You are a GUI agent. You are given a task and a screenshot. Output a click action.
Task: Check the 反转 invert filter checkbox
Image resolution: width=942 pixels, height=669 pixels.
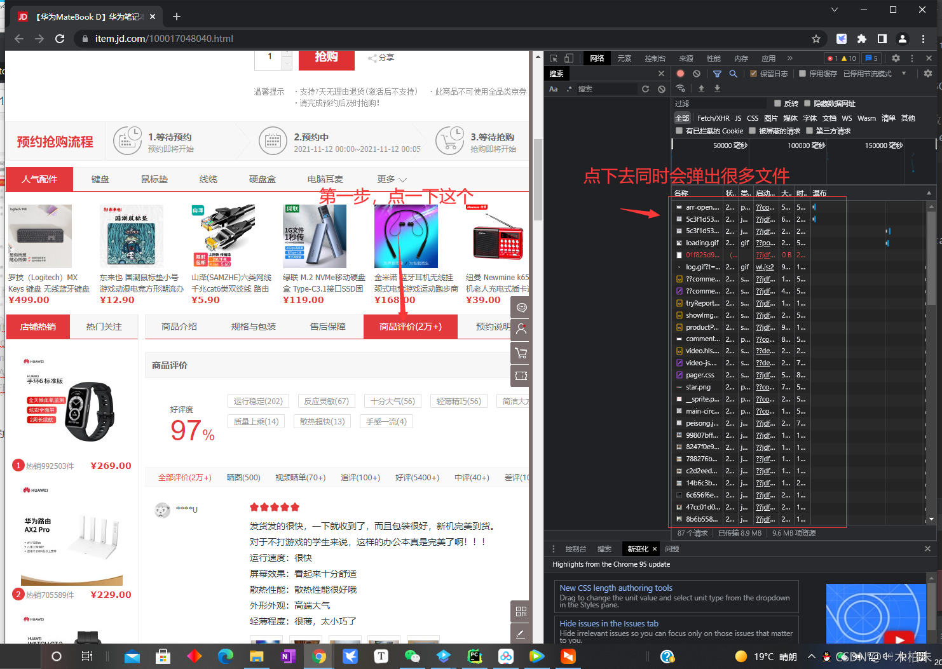(x=777, y=104)
